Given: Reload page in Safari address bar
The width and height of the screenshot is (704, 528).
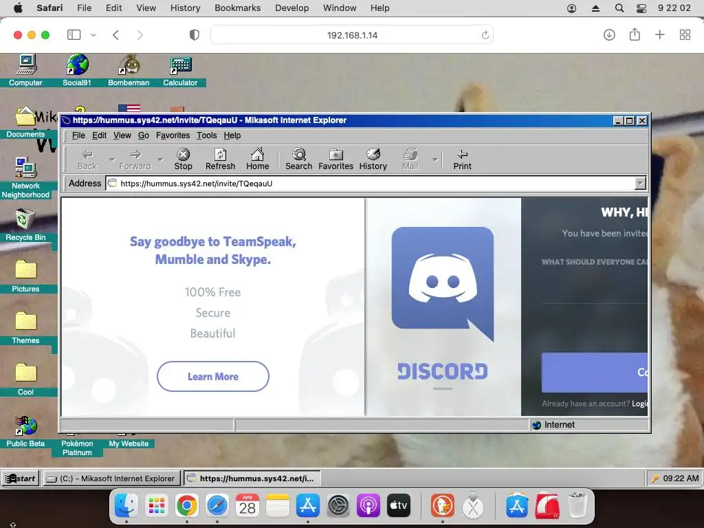Looking at the screenshot, I should 485,35.
